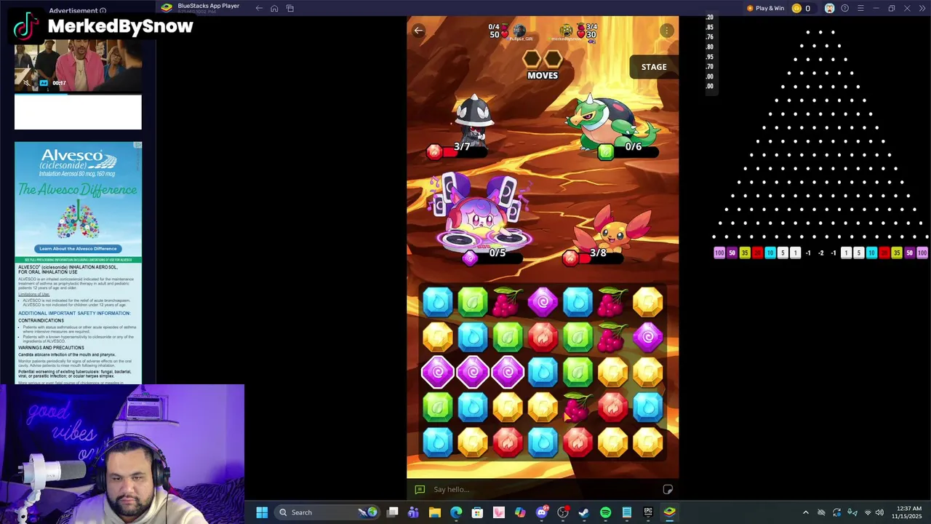Tap the purple swirl gem in top row
This screenshot has width=931, height=524.
click(x=543, y=302)
